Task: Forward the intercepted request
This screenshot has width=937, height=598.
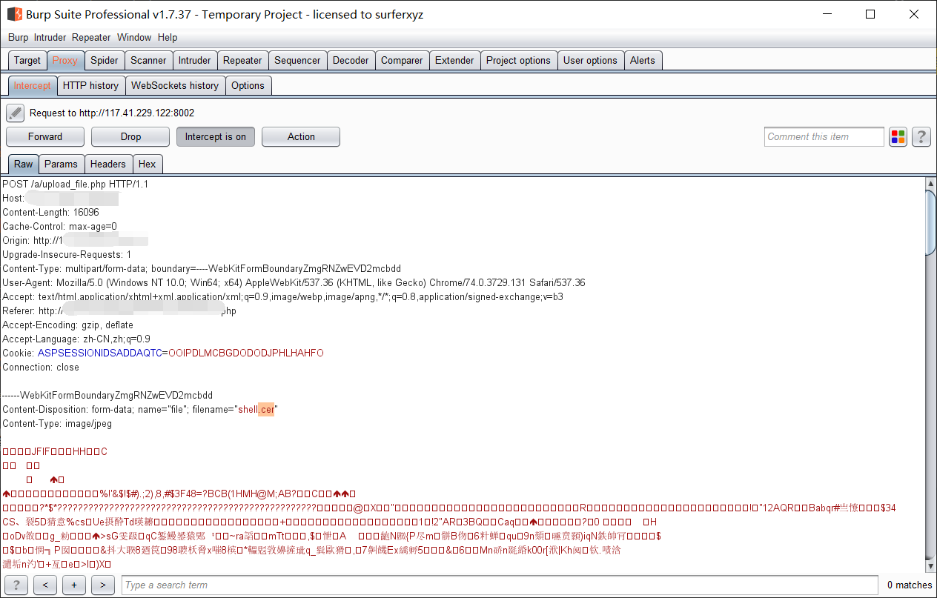Action: tap(45, 136)
